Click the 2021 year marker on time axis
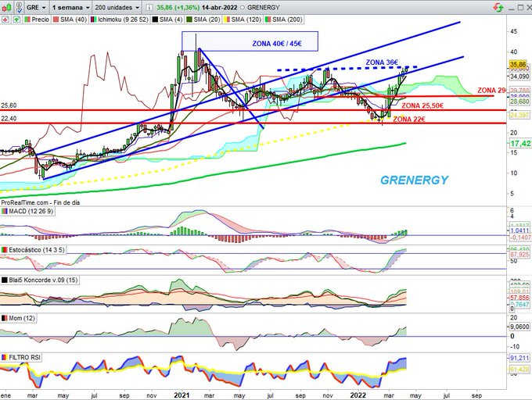 tap(182, 395)
